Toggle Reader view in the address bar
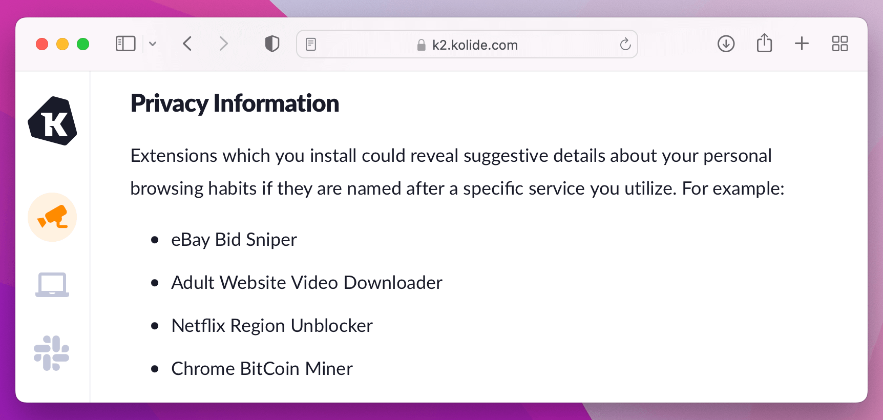The height and width of the screenshot is (420, 883). 311,44
